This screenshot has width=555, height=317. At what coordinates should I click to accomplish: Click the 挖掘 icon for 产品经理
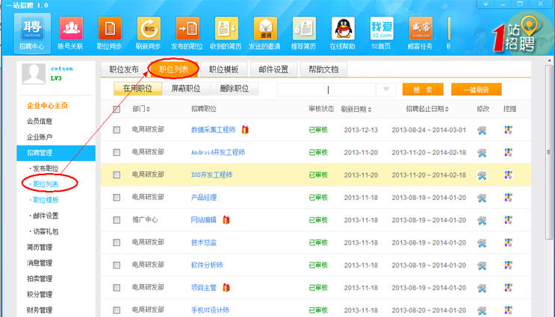[x=508, y=197]
